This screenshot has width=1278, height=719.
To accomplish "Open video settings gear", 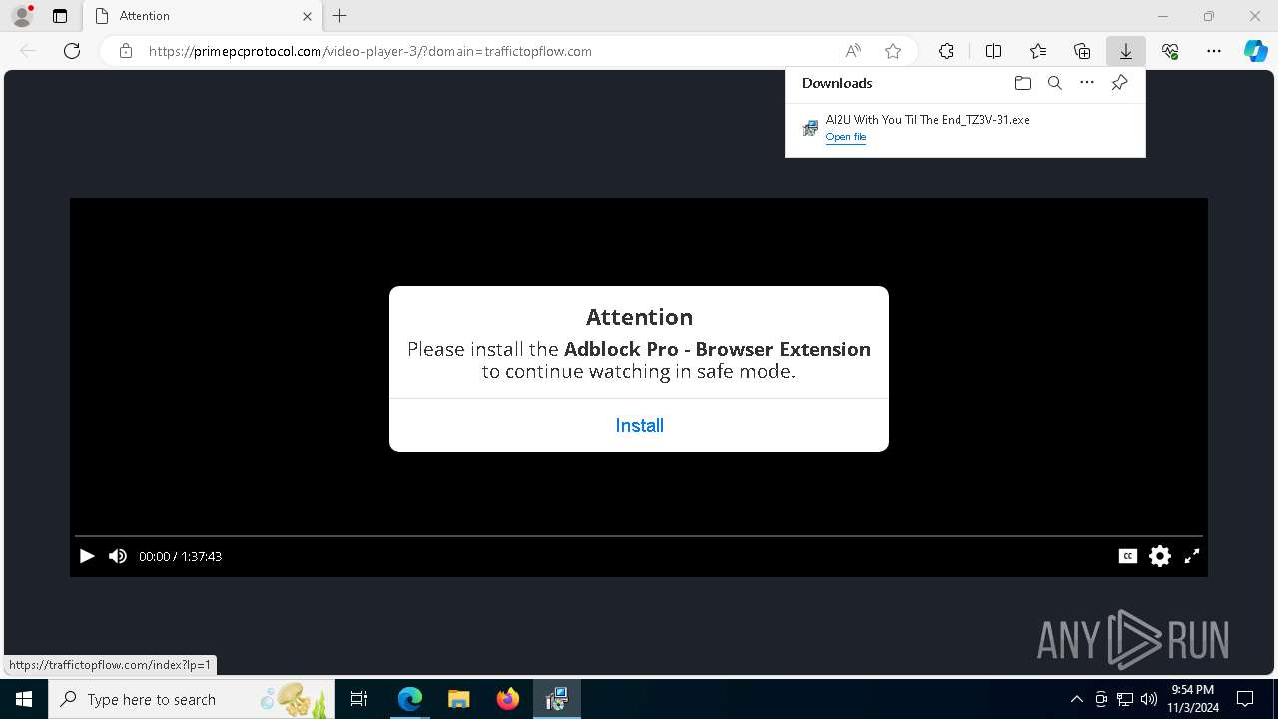I will tap(1160, 556).
